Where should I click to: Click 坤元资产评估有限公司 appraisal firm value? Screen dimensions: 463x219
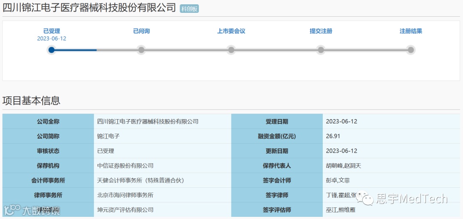125,210
